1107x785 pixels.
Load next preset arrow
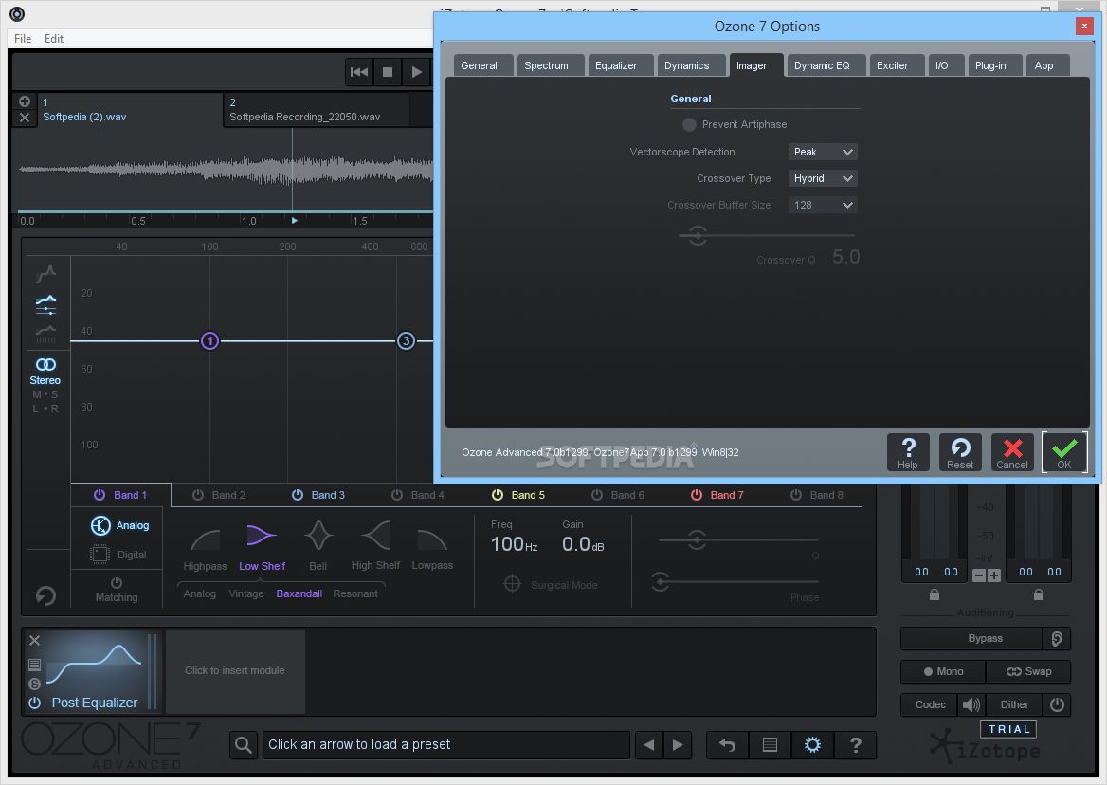click(x=678, y=745)
